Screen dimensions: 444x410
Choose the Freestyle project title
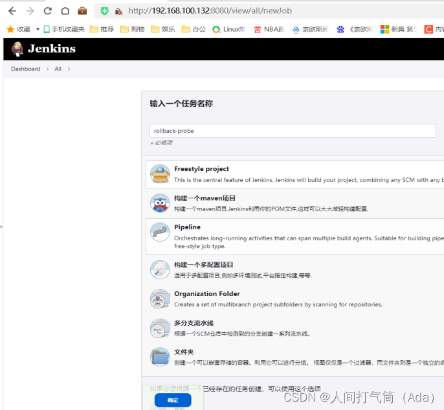[x=202, y=169]
